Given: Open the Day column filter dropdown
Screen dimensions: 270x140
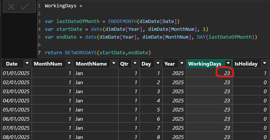Looking at the screenshot, I should 158,63.
